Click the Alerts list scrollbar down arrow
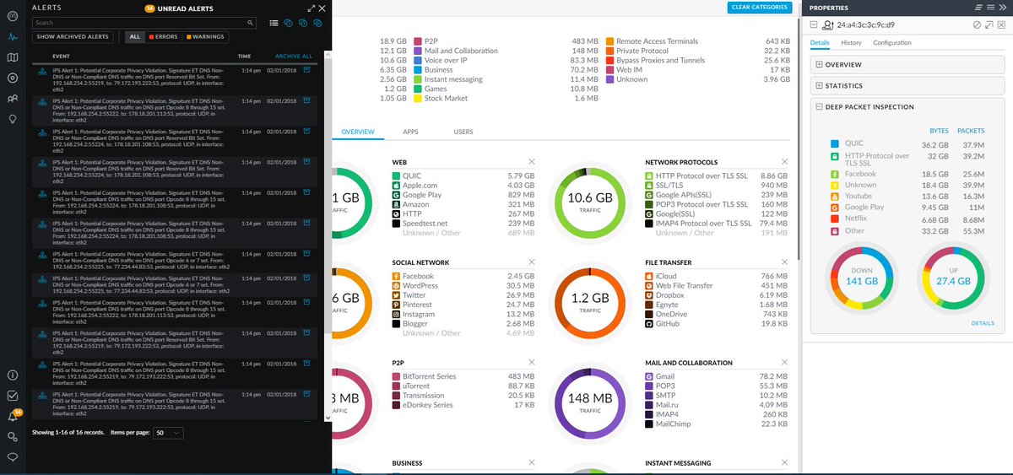Viewport: 1013px width, 475px height. click(x=328, y=417)
